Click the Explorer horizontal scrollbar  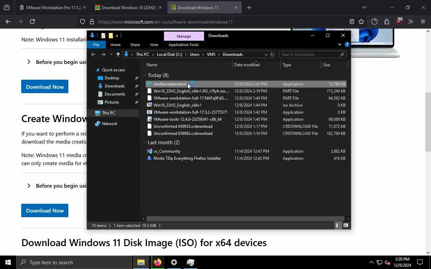[245, 219]
